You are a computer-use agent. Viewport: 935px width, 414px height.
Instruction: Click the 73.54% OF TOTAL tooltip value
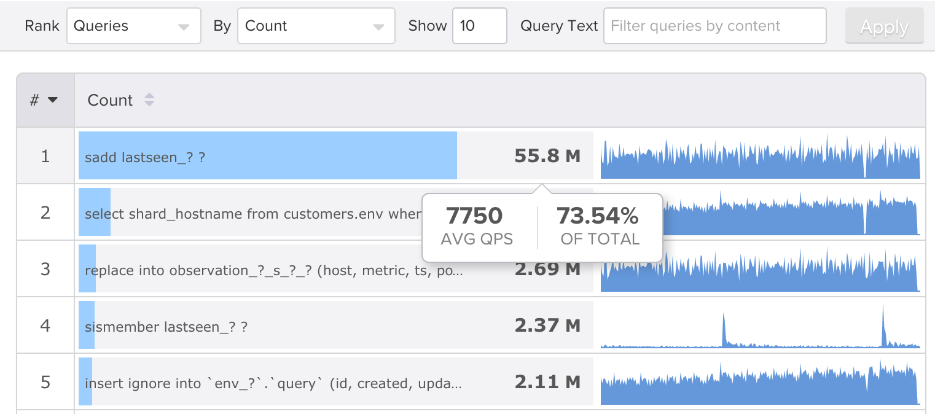pos(598,216)
